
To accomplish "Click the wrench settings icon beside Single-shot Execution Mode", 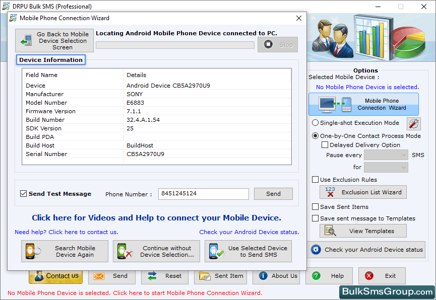I will pyautogui.click(x=413, y=124).
